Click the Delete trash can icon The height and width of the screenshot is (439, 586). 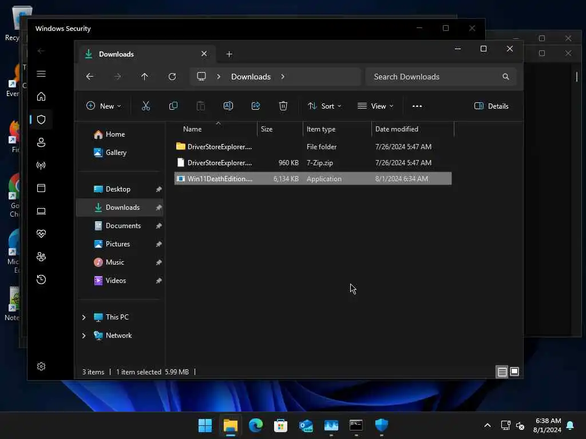coord(283,106)
